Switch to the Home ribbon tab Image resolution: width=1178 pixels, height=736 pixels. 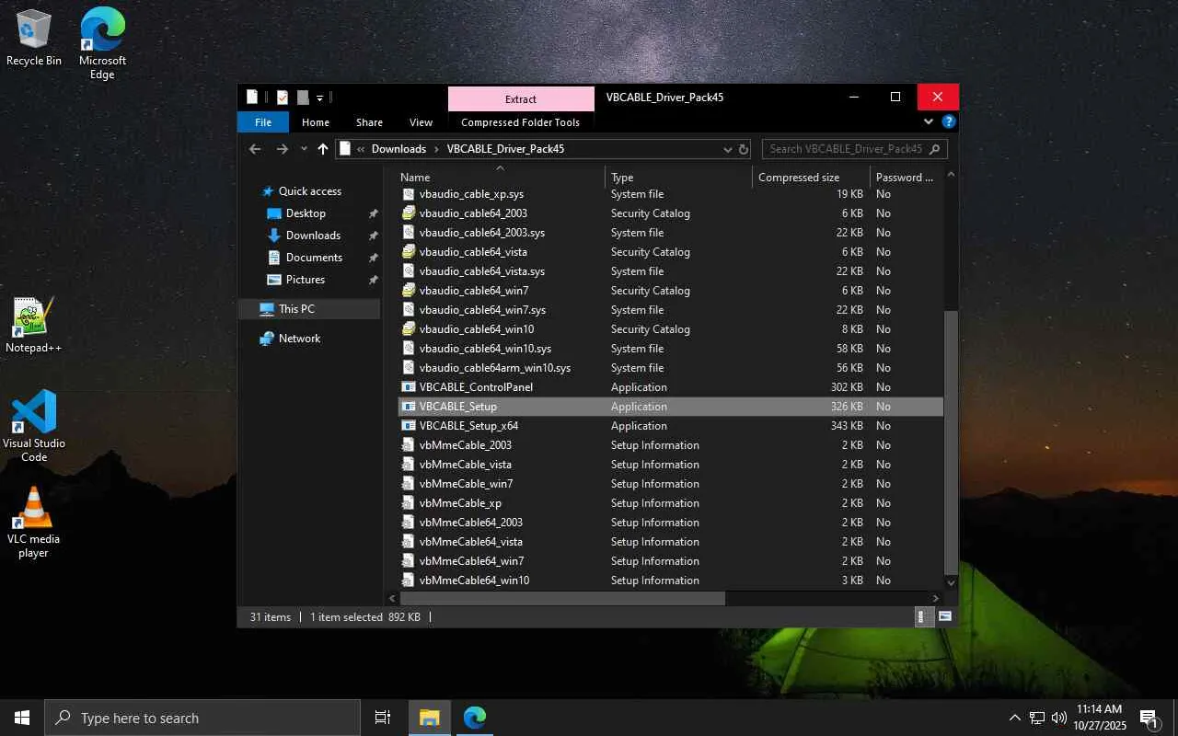(316, 122)
